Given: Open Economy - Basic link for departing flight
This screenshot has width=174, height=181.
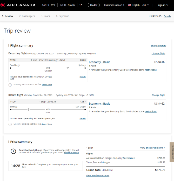Looking at the screenshot, I should click(x=99, y=62).
